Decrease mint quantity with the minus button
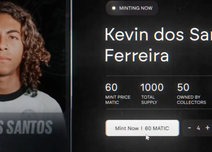This screenshot has width=212, height=152. click(x=190, y=128)
